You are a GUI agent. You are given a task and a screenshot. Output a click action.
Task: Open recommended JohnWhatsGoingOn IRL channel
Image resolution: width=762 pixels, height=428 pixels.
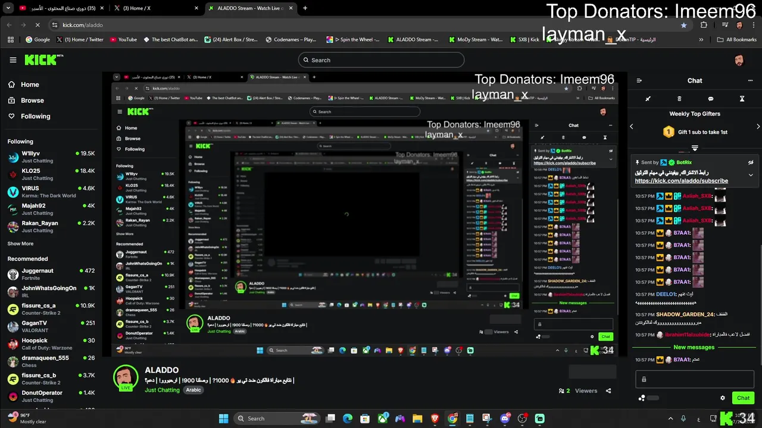coord(51,291)
